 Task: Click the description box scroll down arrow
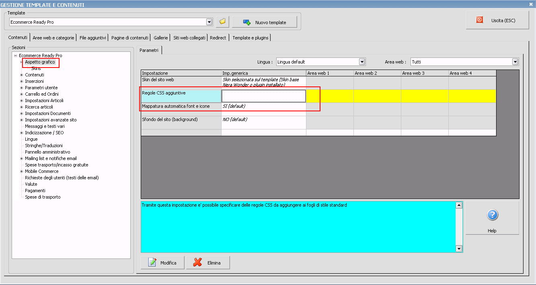[x=459, y=249]
